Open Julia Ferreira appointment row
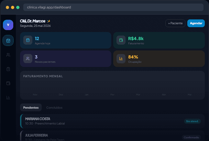 coord(112,136)
